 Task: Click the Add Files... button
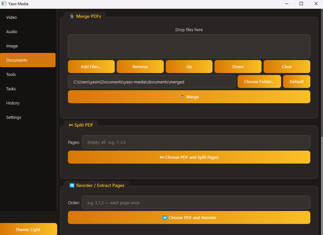tap(91, 67)
